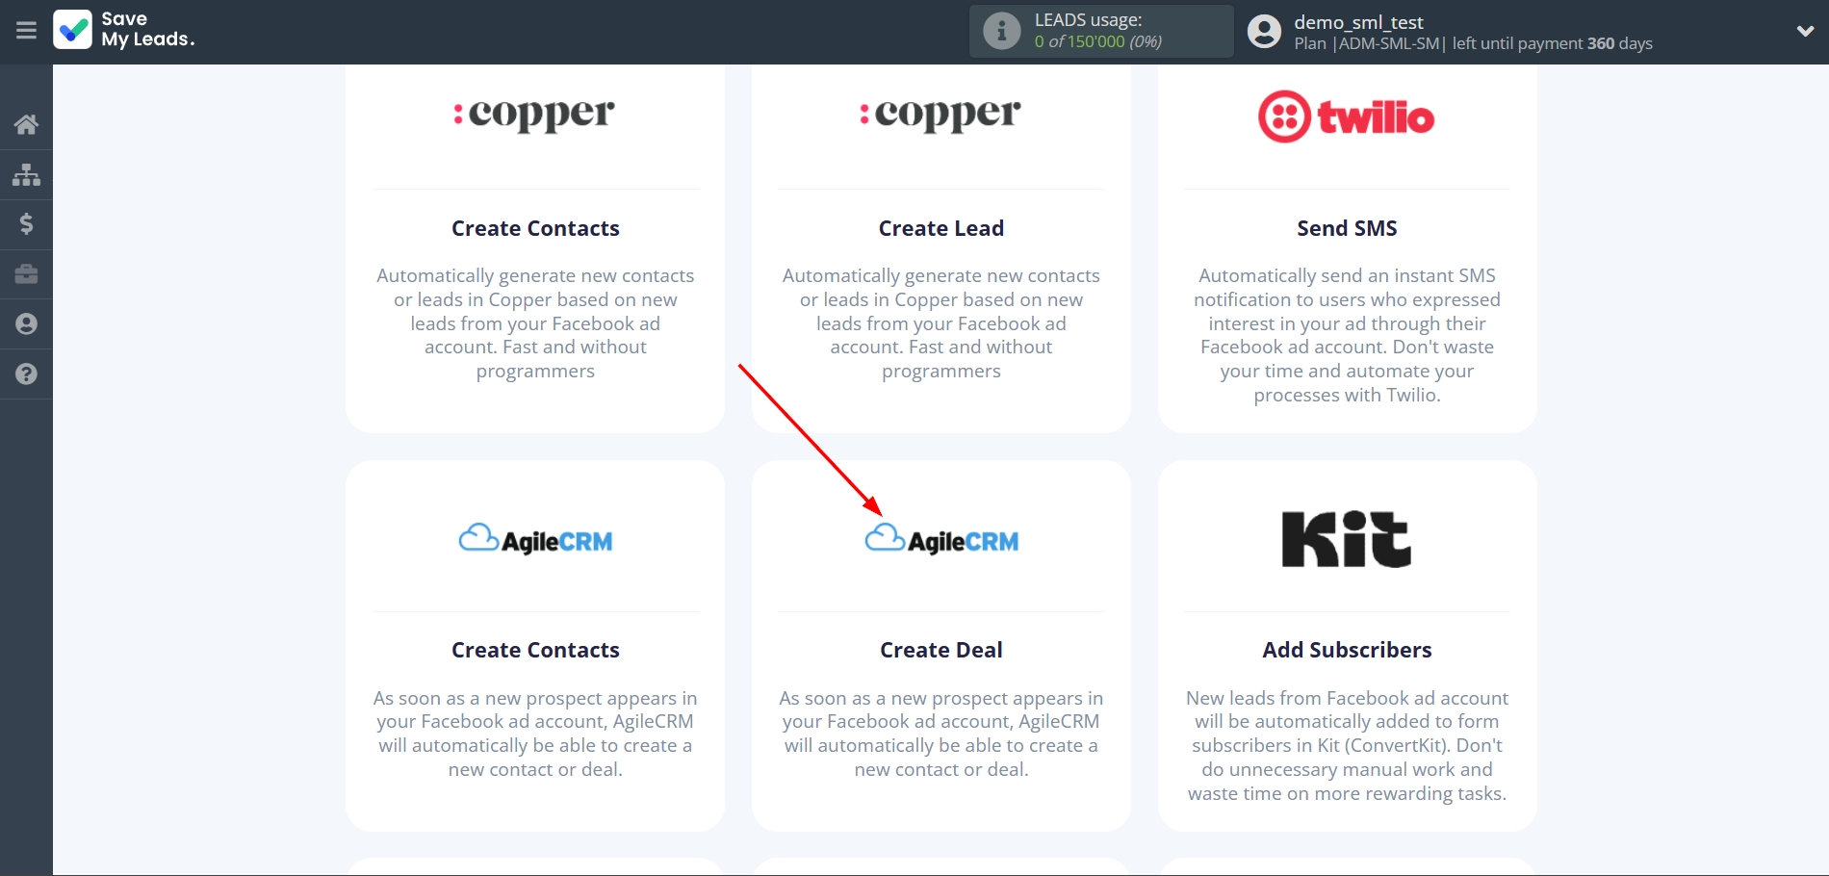
Task: Select the Copper Create Lead card title
Action: tap(940, 228)
